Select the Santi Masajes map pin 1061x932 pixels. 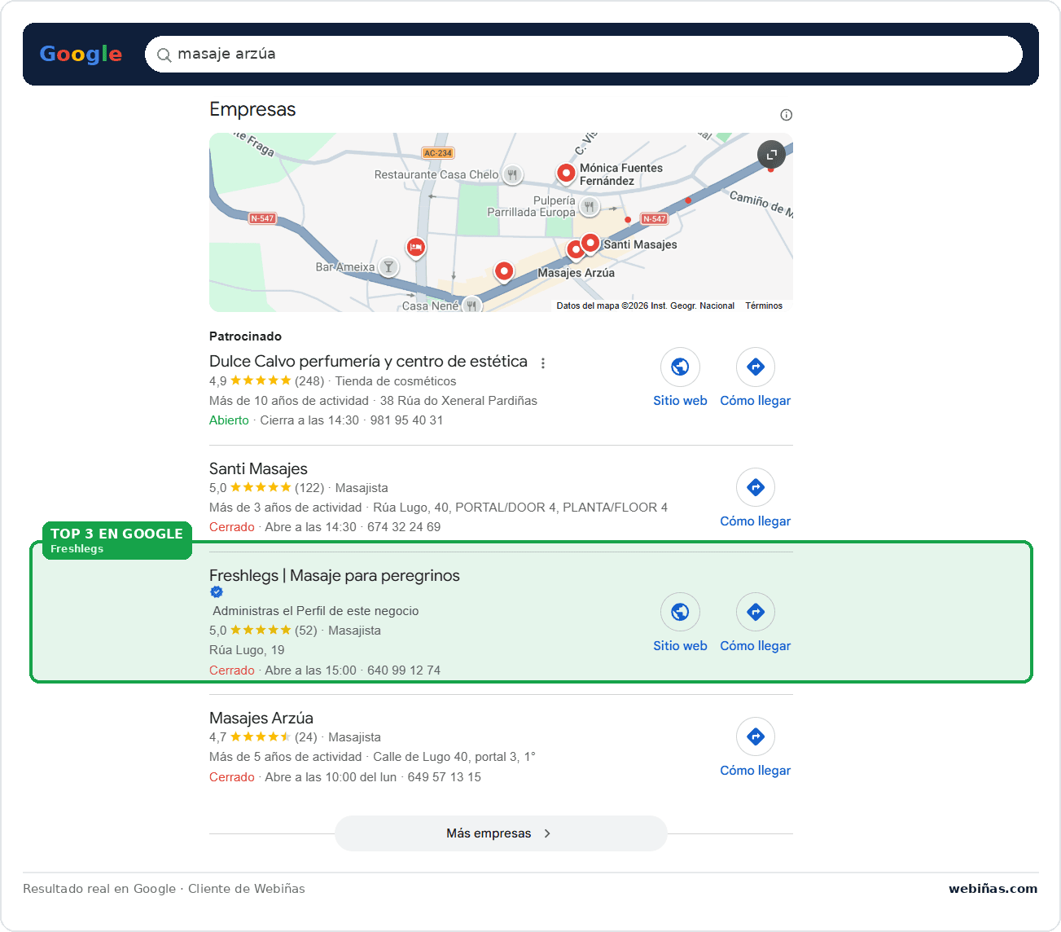pyautogui.click(x=590, y=243)
